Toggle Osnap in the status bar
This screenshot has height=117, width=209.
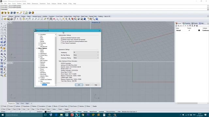[86, 112]
